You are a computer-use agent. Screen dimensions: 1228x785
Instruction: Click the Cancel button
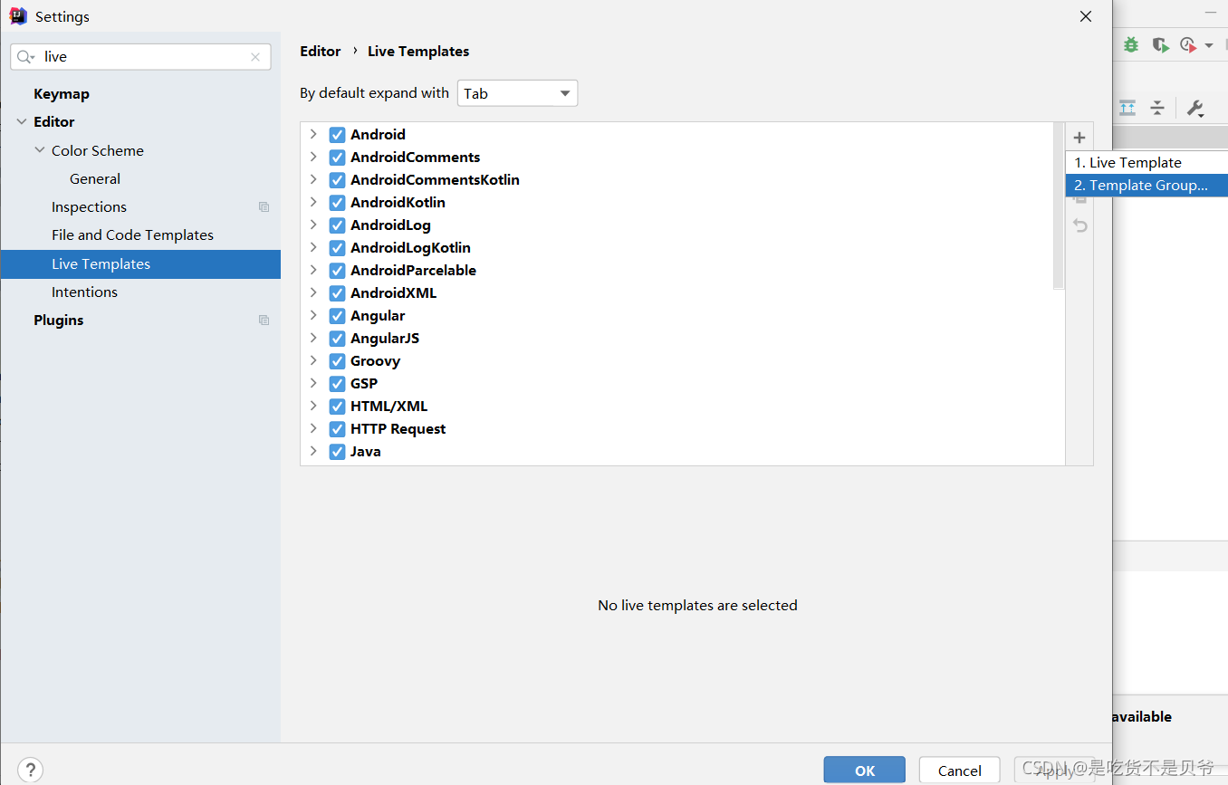coord(960,771)
